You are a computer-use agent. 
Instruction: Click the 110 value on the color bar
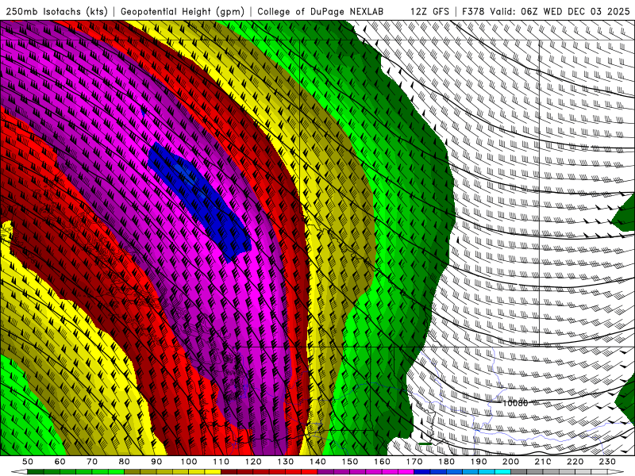221,462
